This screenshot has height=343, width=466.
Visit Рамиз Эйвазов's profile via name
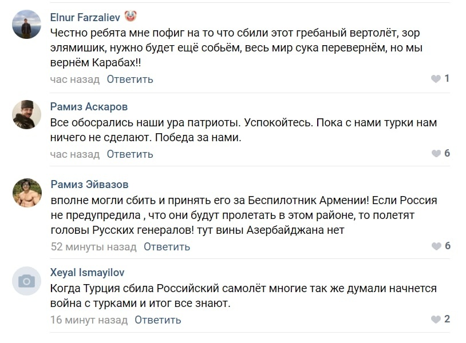[89, 185]
